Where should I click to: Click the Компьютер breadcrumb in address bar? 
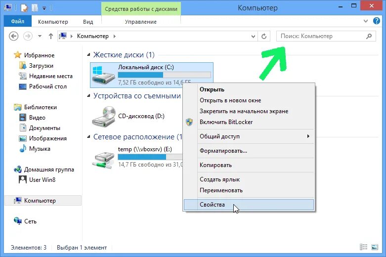pos(93,36)
